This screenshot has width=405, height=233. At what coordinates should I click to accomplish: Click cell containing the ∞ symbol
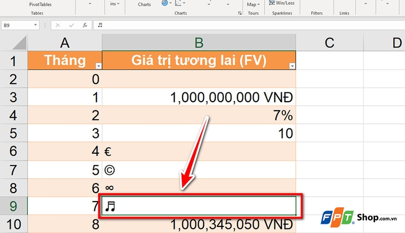tap(199, 188)
